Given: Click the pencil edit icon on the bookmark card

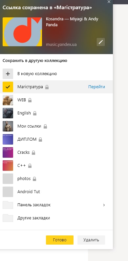Looking at the screenshot, I should pyautogui.click(x=101, y=42).
